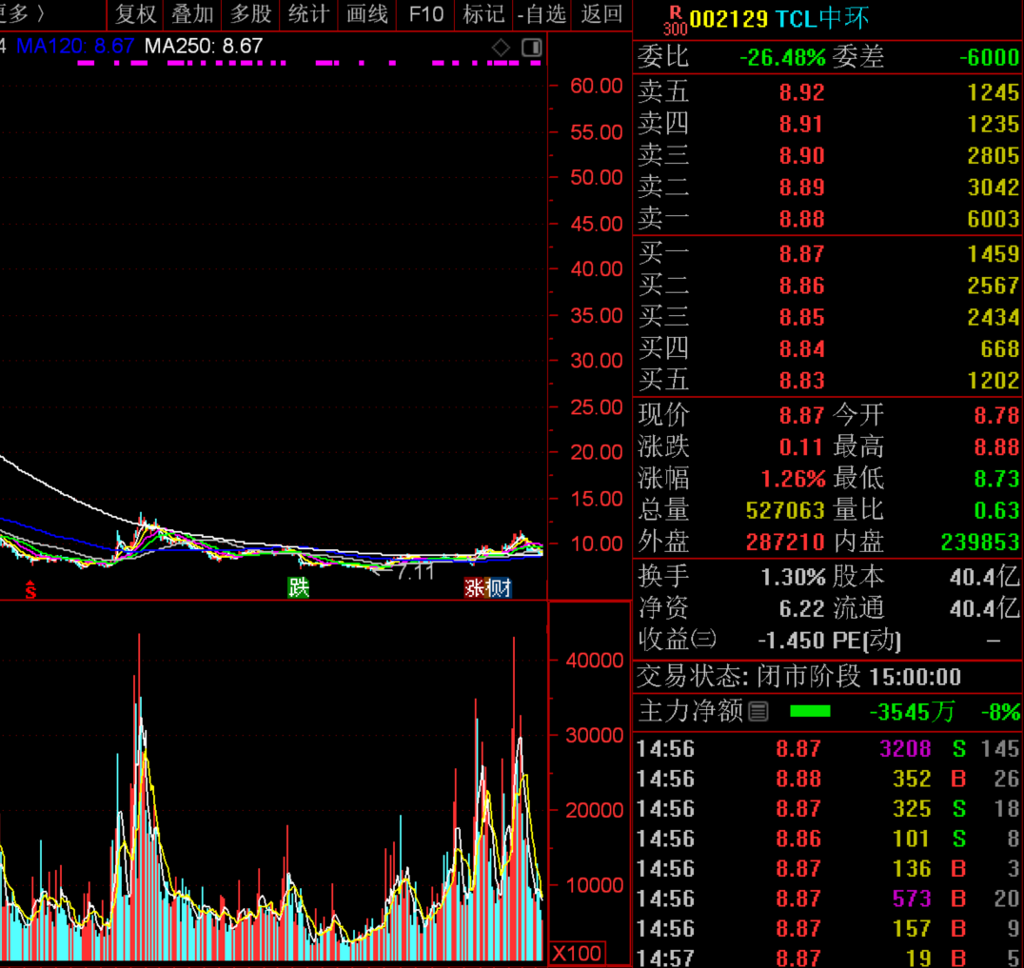Click 换手 value 1.30%
The width and height of the screenshot is (1024, 968).
pyautogui.click(x=793, y=578)
